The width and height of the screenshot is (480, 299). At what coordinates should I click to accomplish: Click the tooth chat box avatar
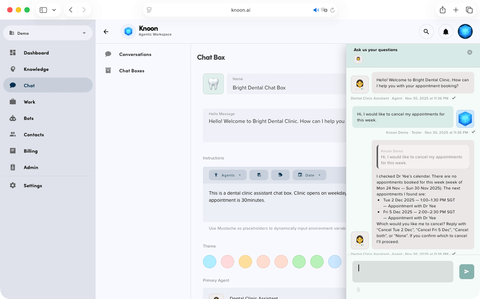(214, 84)
